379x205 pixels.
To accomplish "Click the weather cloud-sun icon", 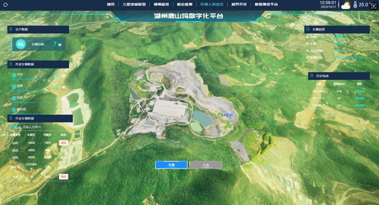I will [346, 5].
